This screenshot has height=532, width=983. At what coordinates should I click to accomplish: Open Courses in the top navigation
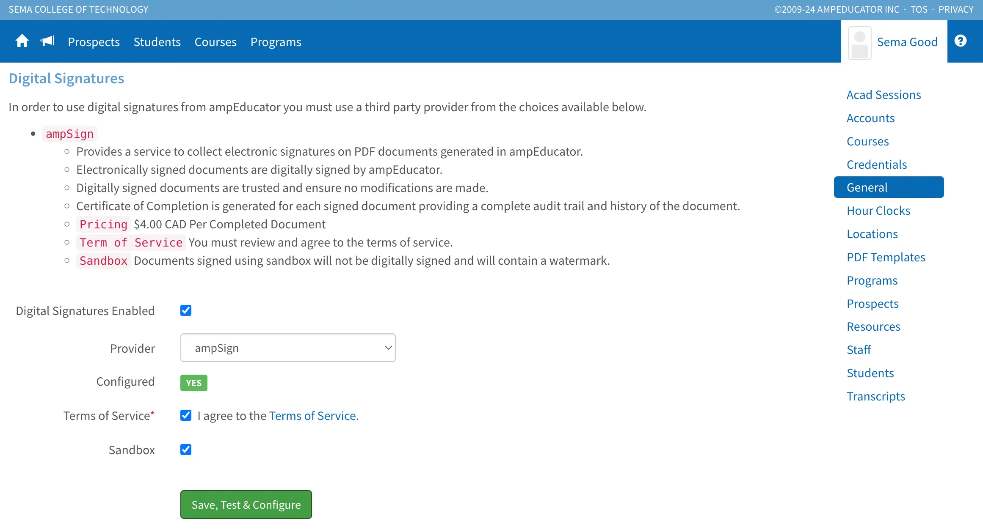(x=215, y=42)
